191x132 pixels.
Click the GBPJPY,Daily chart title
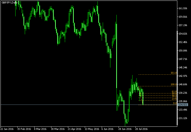point(9,3)
